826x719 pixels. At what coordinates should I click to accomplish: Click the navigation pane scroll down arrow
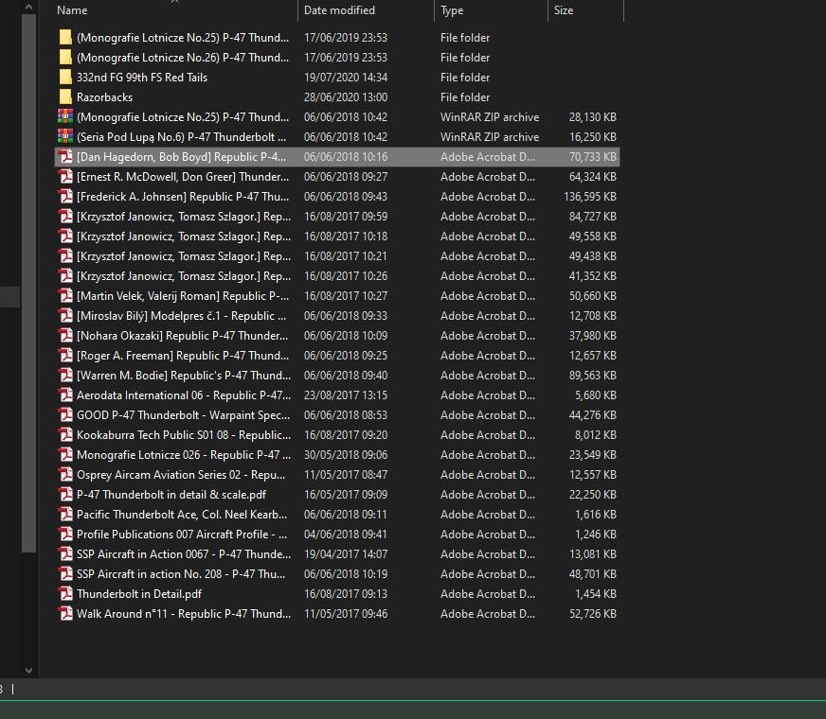(29, 670)
